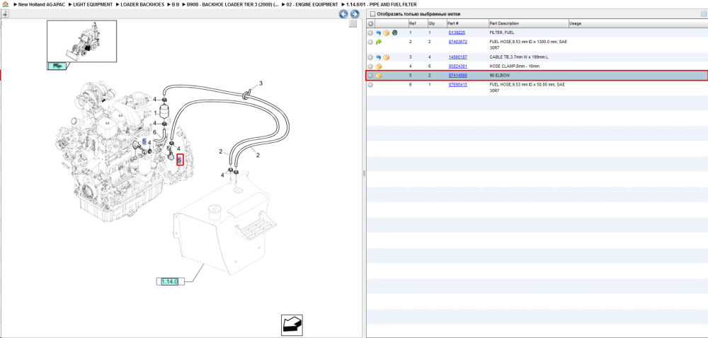The height and width of the screenshot is (338, 708).
Task: Click the circle icon on the 87690415 row
Action: point(370,85)
